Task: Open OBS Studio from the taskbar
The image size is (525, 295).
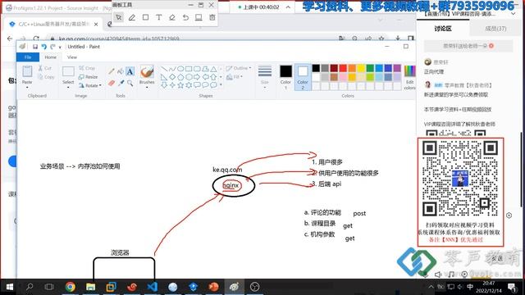Action: pos(255,287)
